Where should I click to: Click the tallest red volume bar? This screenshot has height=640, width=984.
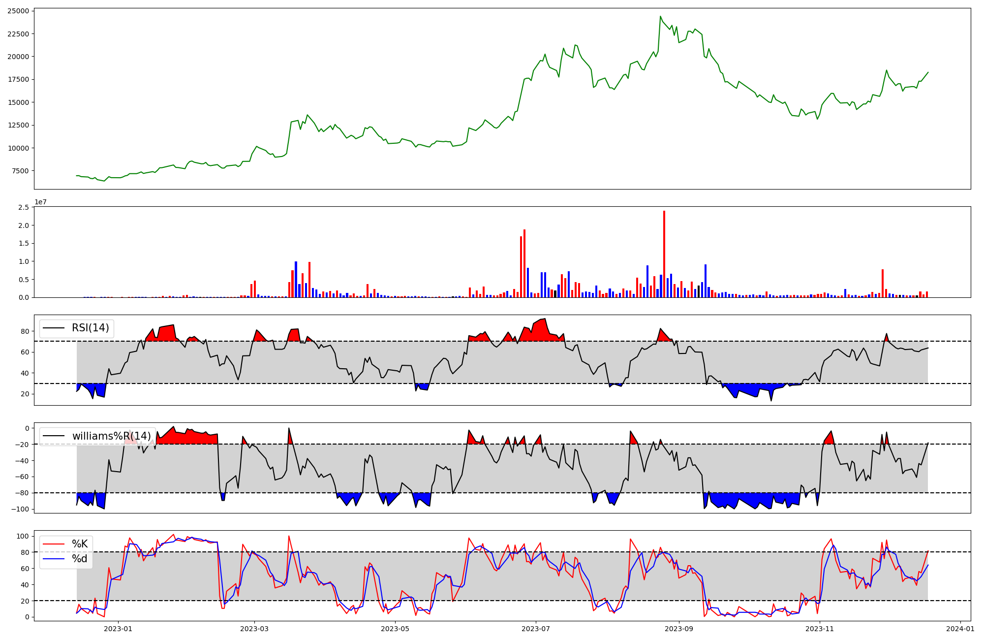(664, 254)
